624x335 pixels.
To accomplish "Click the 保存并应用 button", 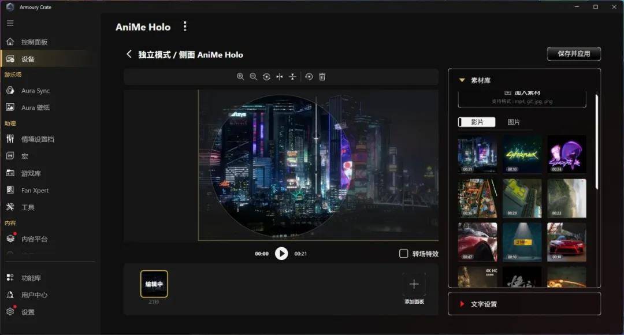I will (574, 54).
